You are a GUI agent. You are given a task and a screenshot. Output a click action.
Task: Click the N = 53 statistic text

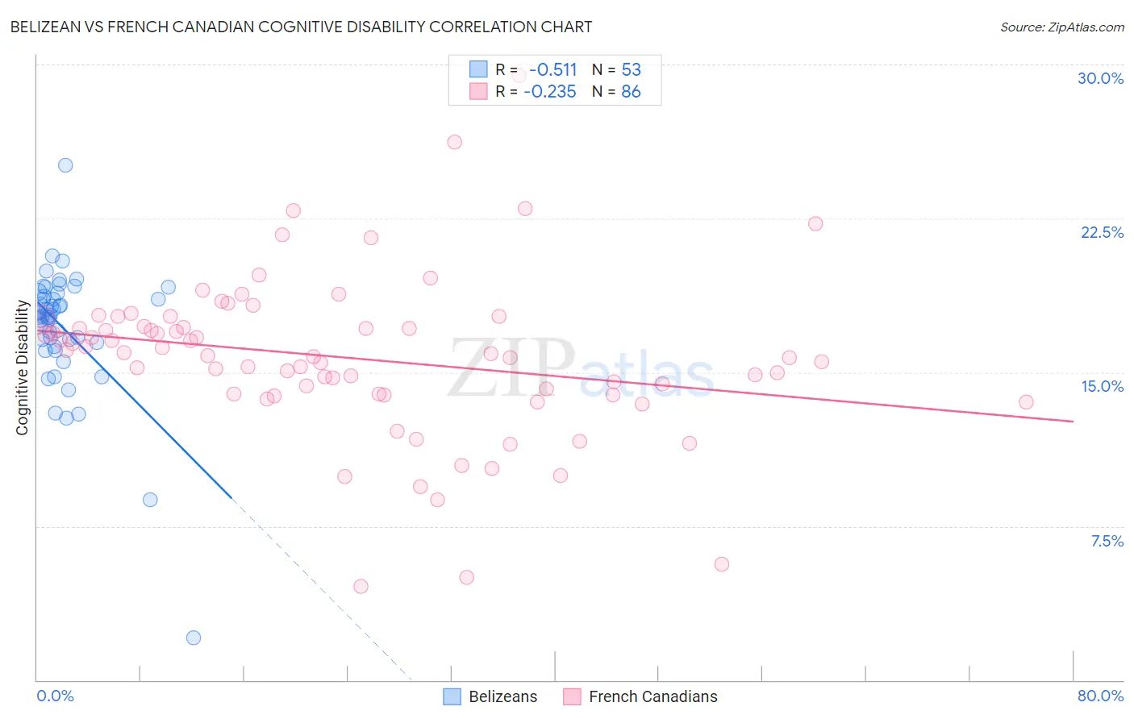pyautogui.click(x=616, y=69)
